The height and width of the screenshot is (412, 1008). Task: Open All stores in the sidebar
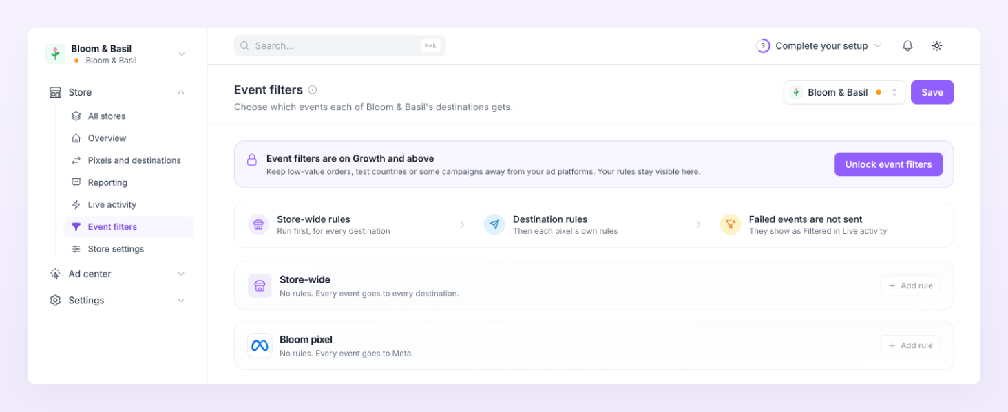point(129,116)
